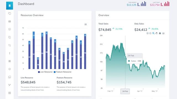The image size is (177, 99).
Task: Click the bar segment labeled 59
Action: click(46, 52)
